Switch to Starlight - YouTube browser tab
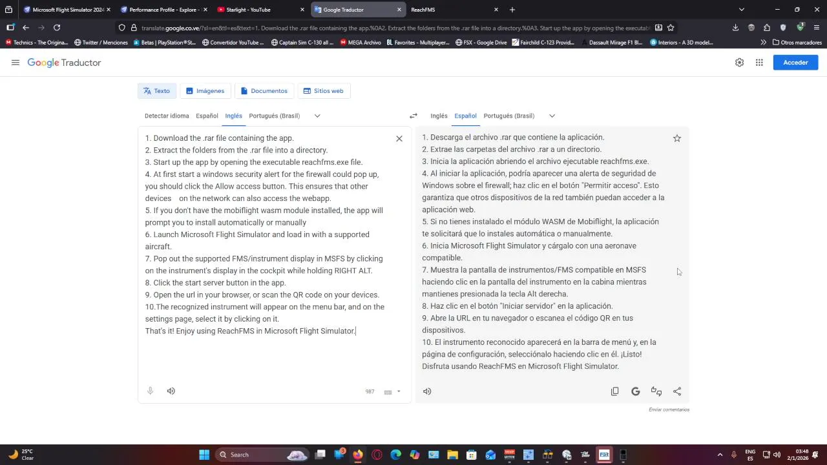The image size is (827, 465). click(260, 10)
